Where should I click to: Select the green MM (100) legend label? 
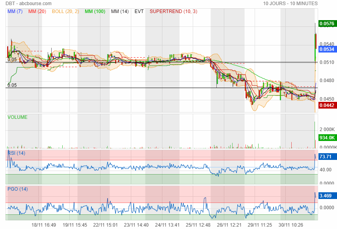[x=95, y=11]
